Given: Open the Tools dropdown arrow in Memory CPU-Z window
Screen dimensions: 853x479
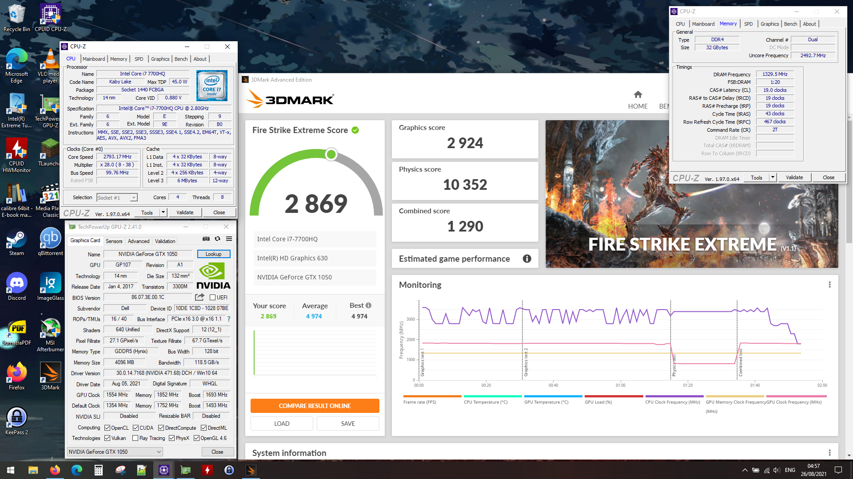Looking at the screenshot, I should click(773, 177).
